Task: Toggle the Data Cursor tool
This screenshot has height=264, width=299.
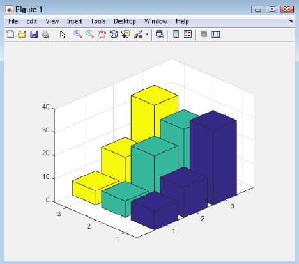Action: [x=126, y=34]
